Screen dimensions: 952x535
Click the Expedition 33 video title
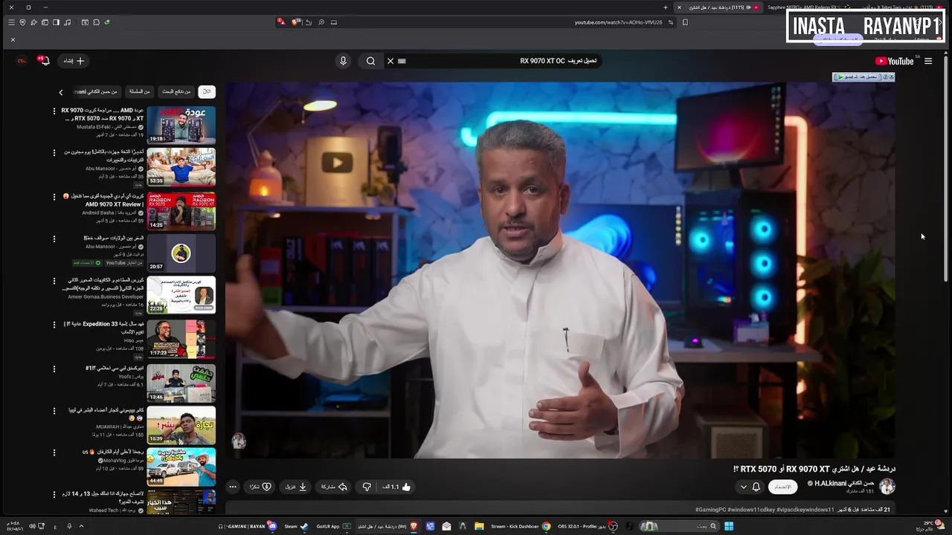(x=104, y=328)
